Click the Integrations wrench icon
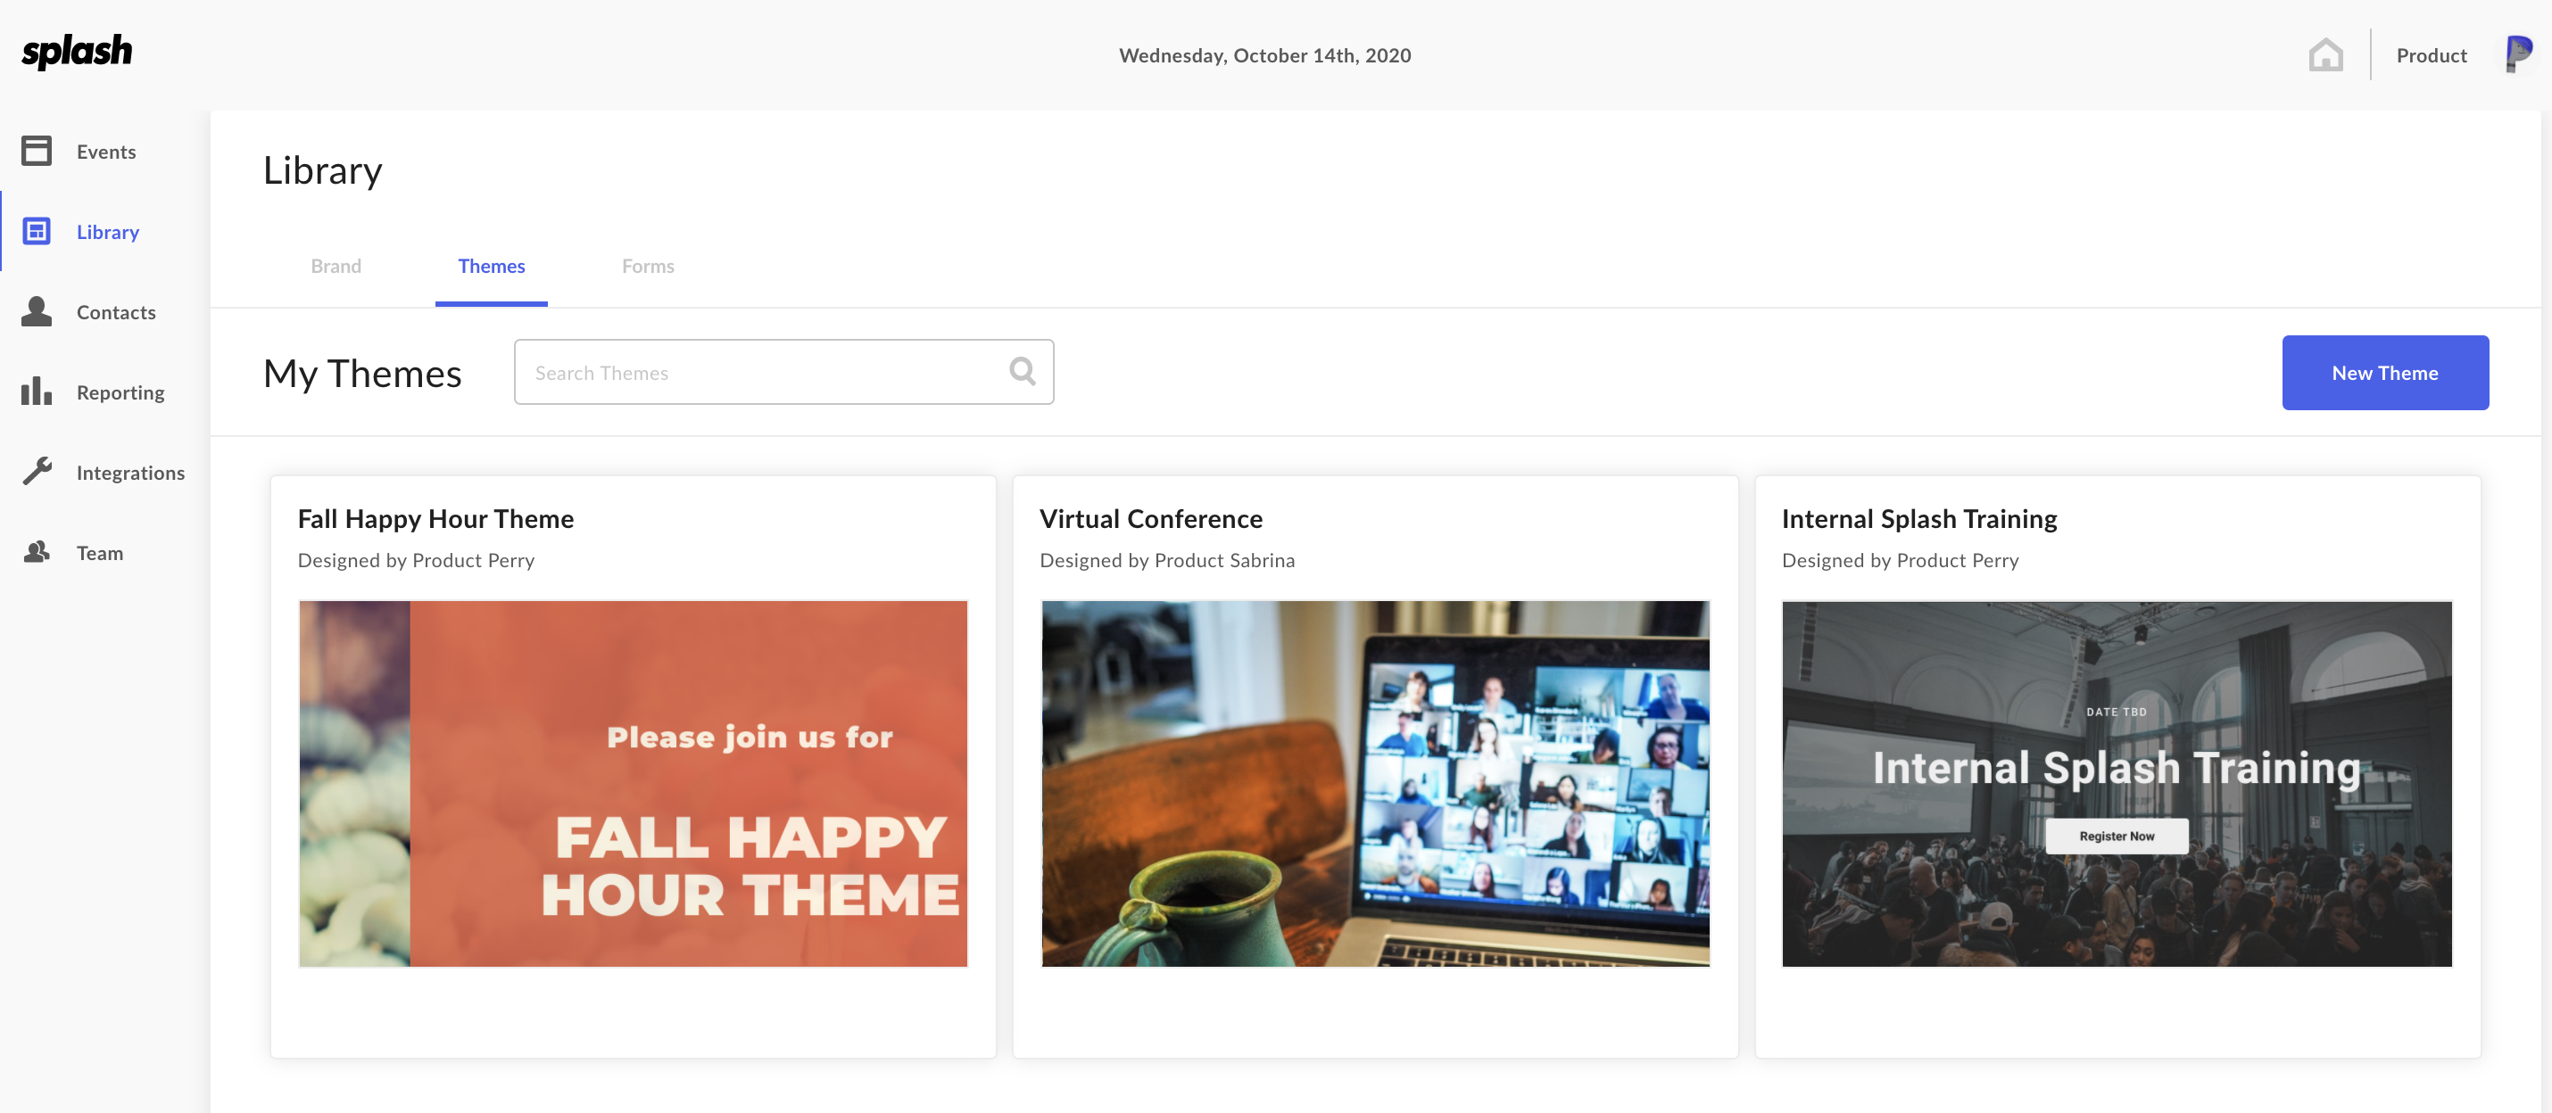The height and width of the screenshot is (1113, 2552). pos(37,472)
